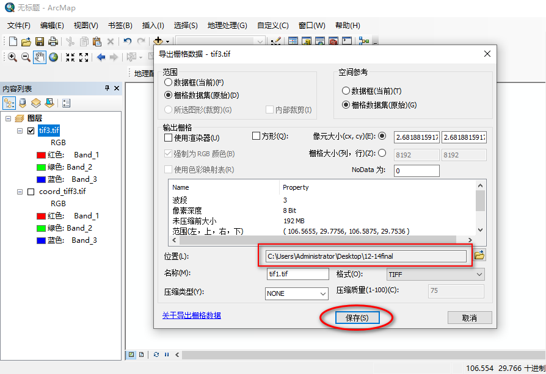Image resolution: width=546 pixels, height=374 pixels.
Task: Collapse the coord_tiff3.tif layer tree
Action: point(20,192)
